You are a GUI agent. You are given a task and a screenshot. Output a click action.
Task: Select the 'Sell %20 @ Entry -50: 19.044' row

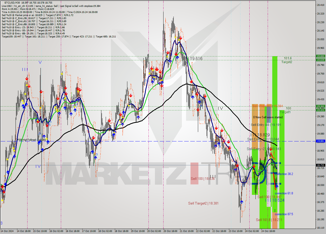pos(33,30)
